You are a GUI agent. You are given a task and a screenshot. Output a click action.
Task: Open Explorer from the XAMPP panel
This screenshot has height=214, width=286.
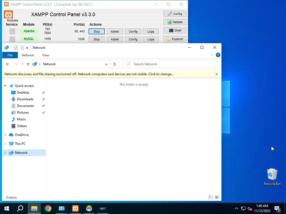(x=175, y=39)
